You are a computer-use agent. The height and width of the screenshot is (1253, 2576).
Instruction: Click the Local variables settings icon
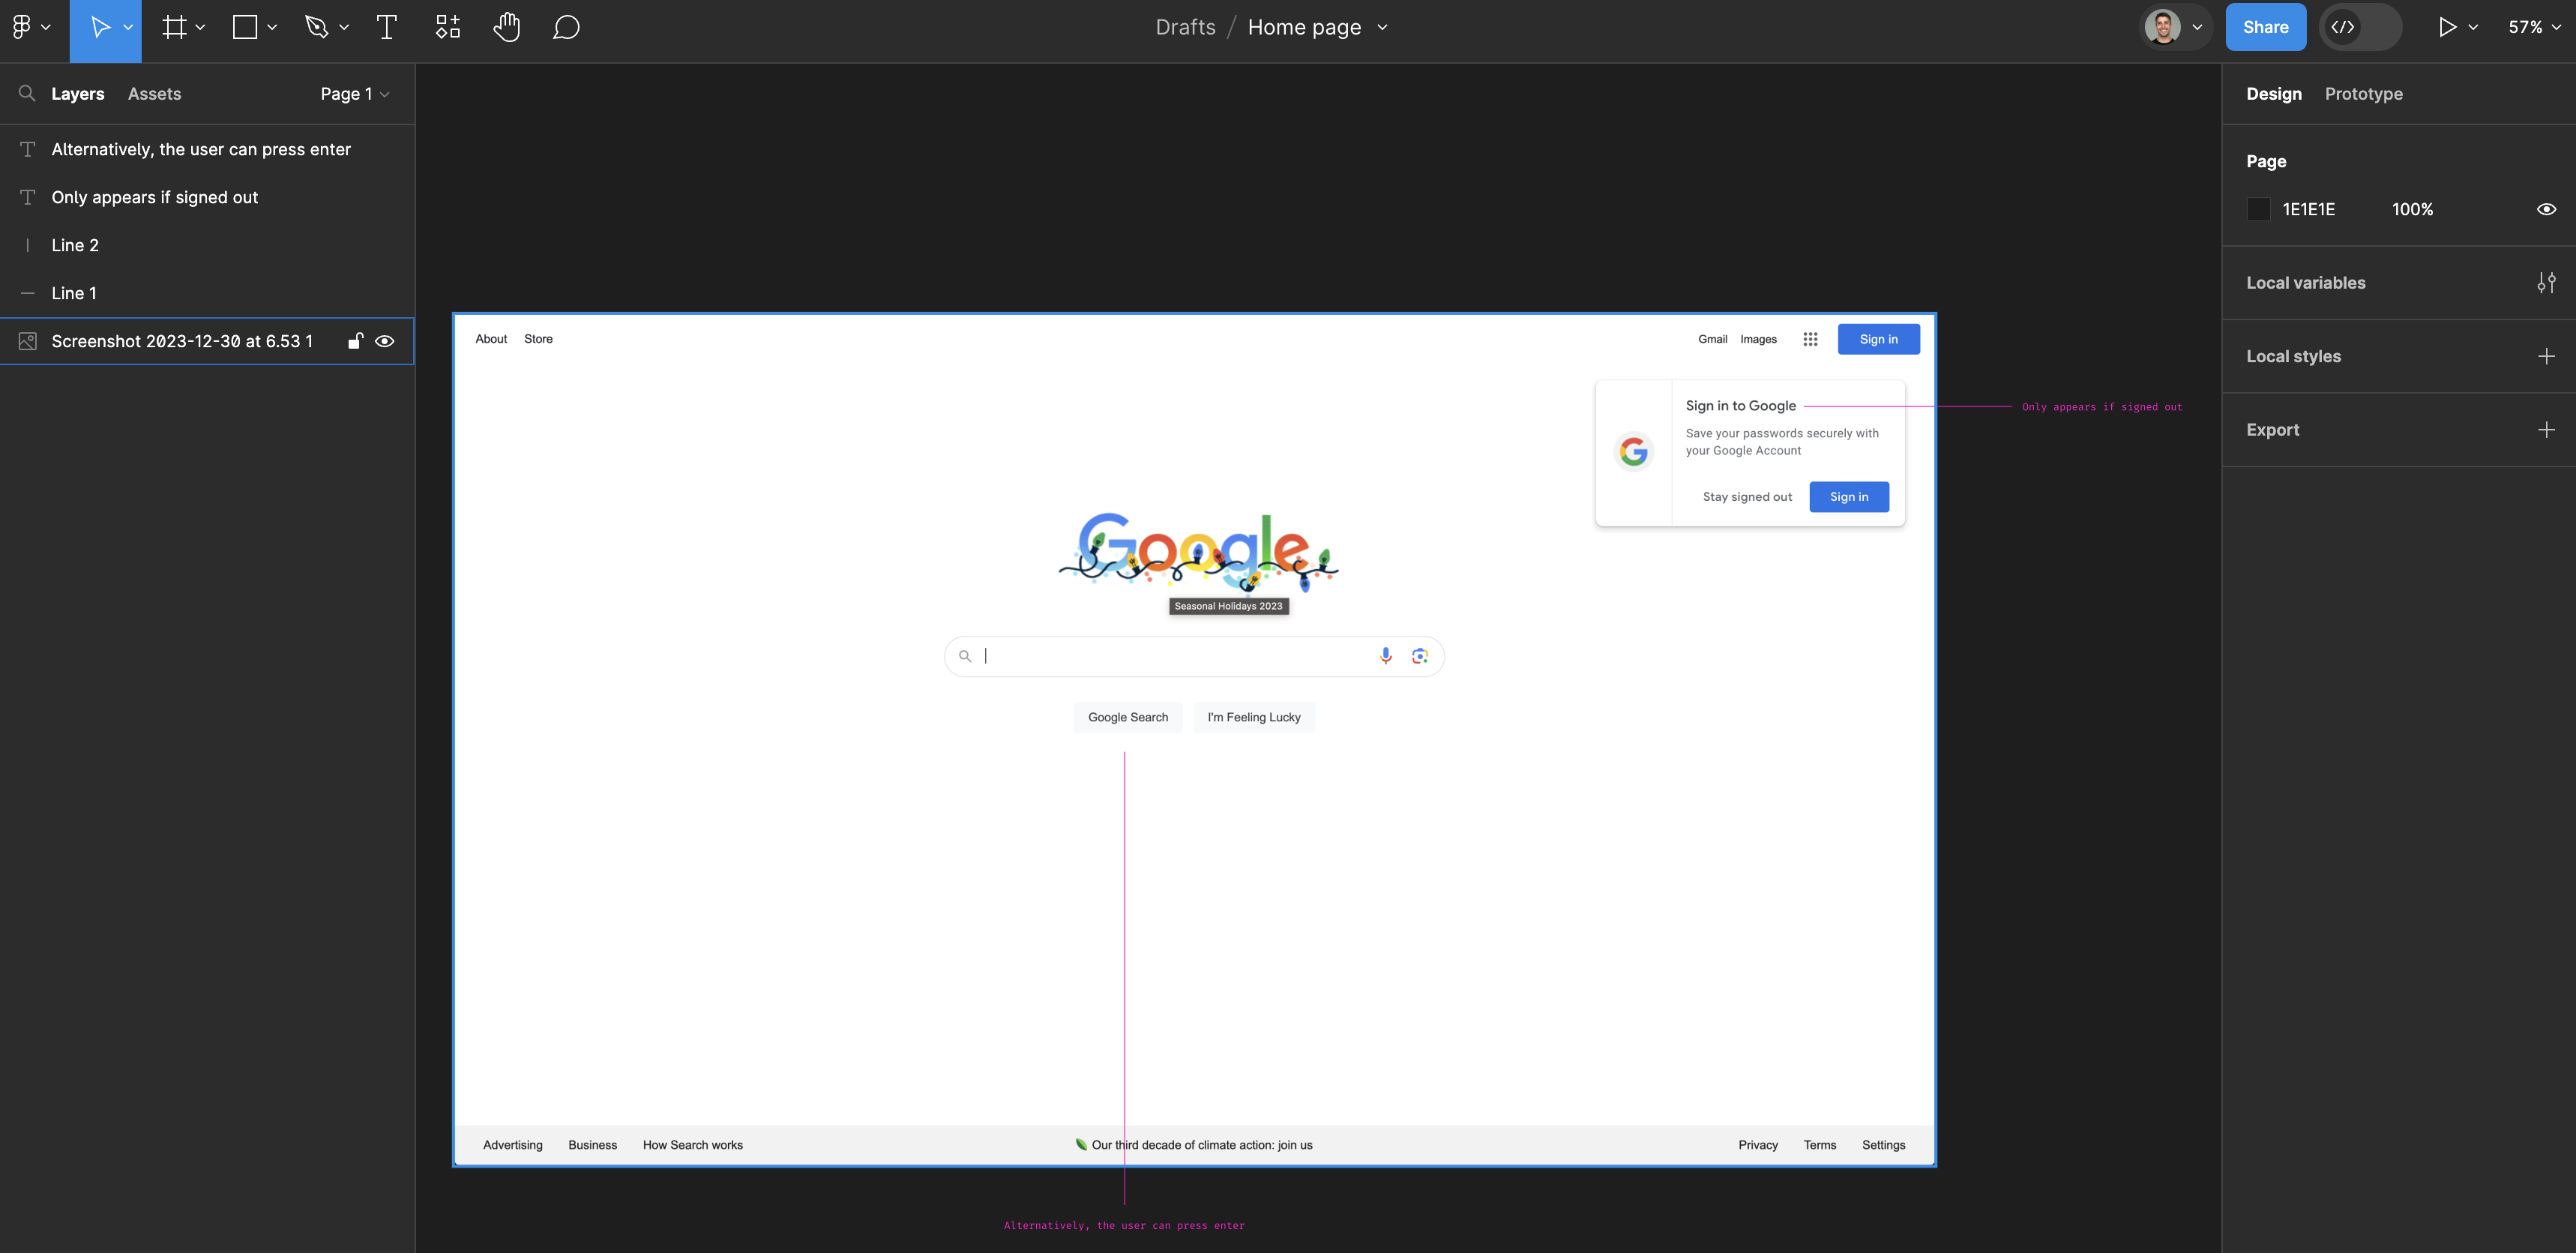pyautogui.click(x=2546, y=283)
